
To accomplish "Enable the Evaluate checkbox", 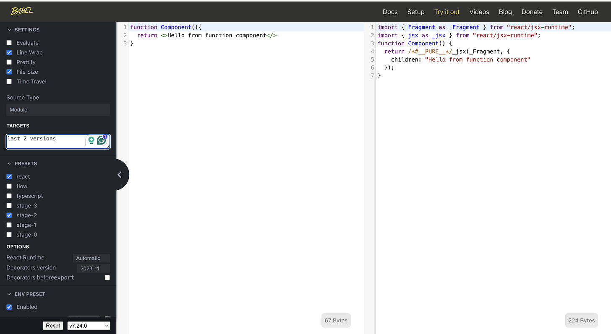I will [x=9, y=43].
